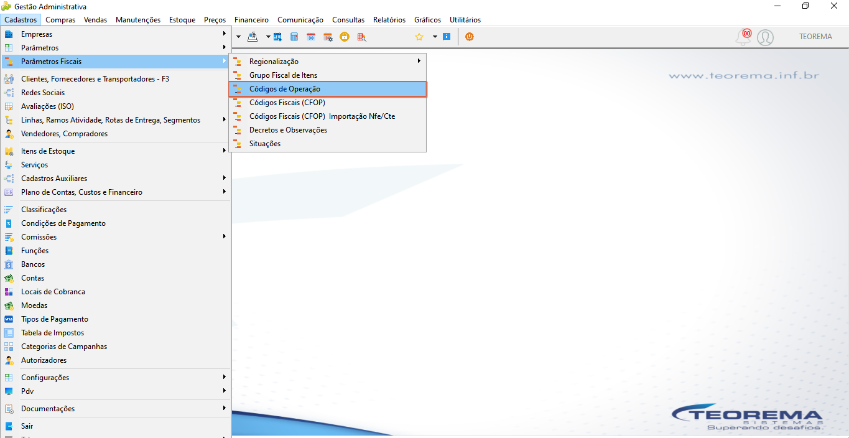Open the Relatórios menu
The height and width of the screenshot is (438, 849).
(389, 20)
